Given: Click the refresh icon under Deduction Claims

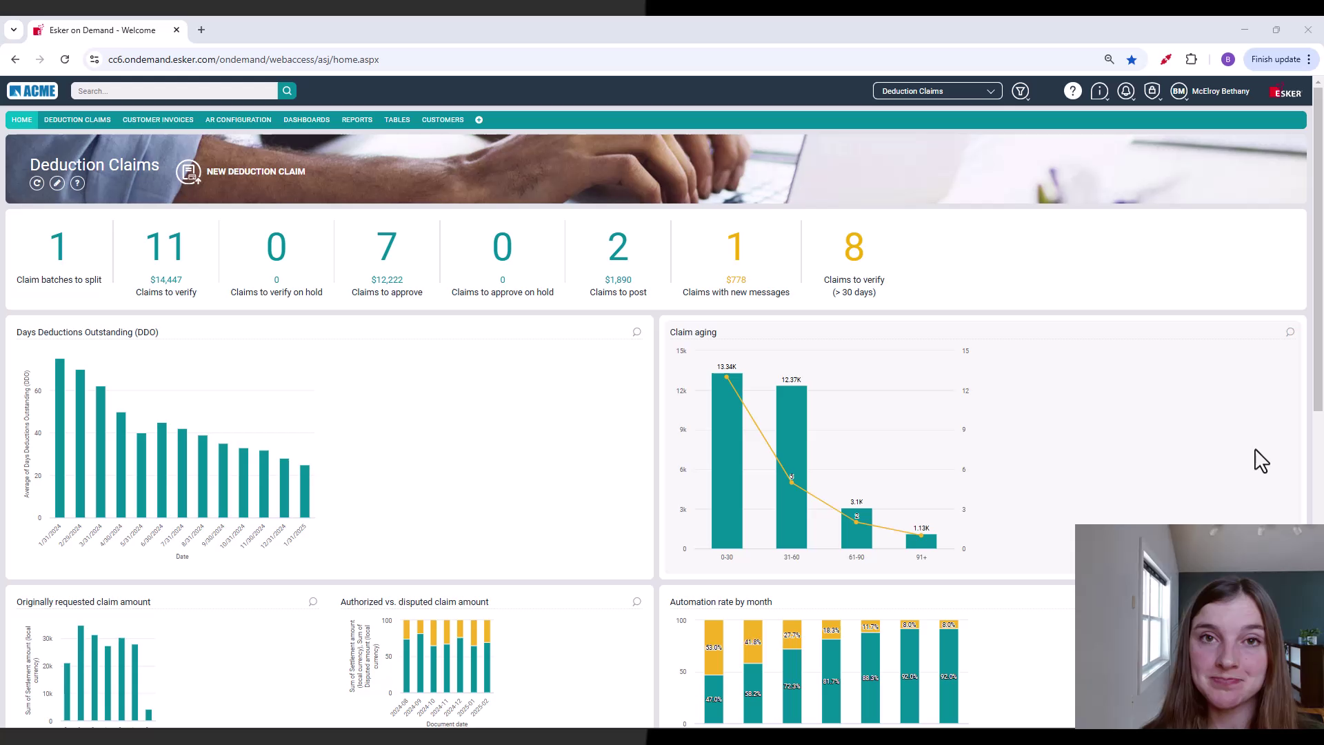Looking at the screenshot, I should tap(37, 183).
